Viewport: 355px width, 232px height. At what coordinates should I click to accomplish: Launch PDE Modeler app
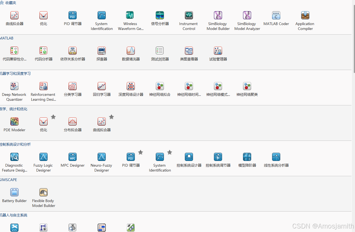click(x=14, y=125)
